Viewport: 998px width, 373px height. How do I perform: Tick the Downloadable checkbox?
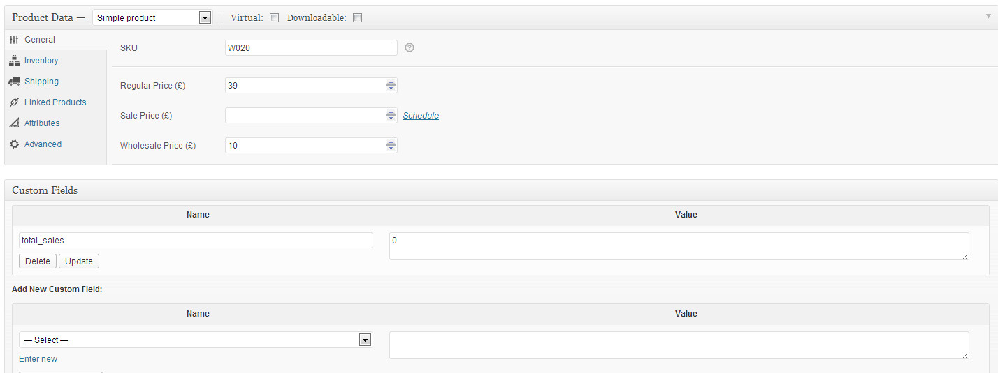click(357, 18)
